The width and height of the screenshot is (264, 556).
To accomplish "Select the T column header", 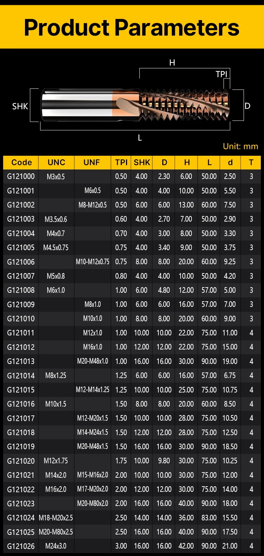I will (251, 162).
